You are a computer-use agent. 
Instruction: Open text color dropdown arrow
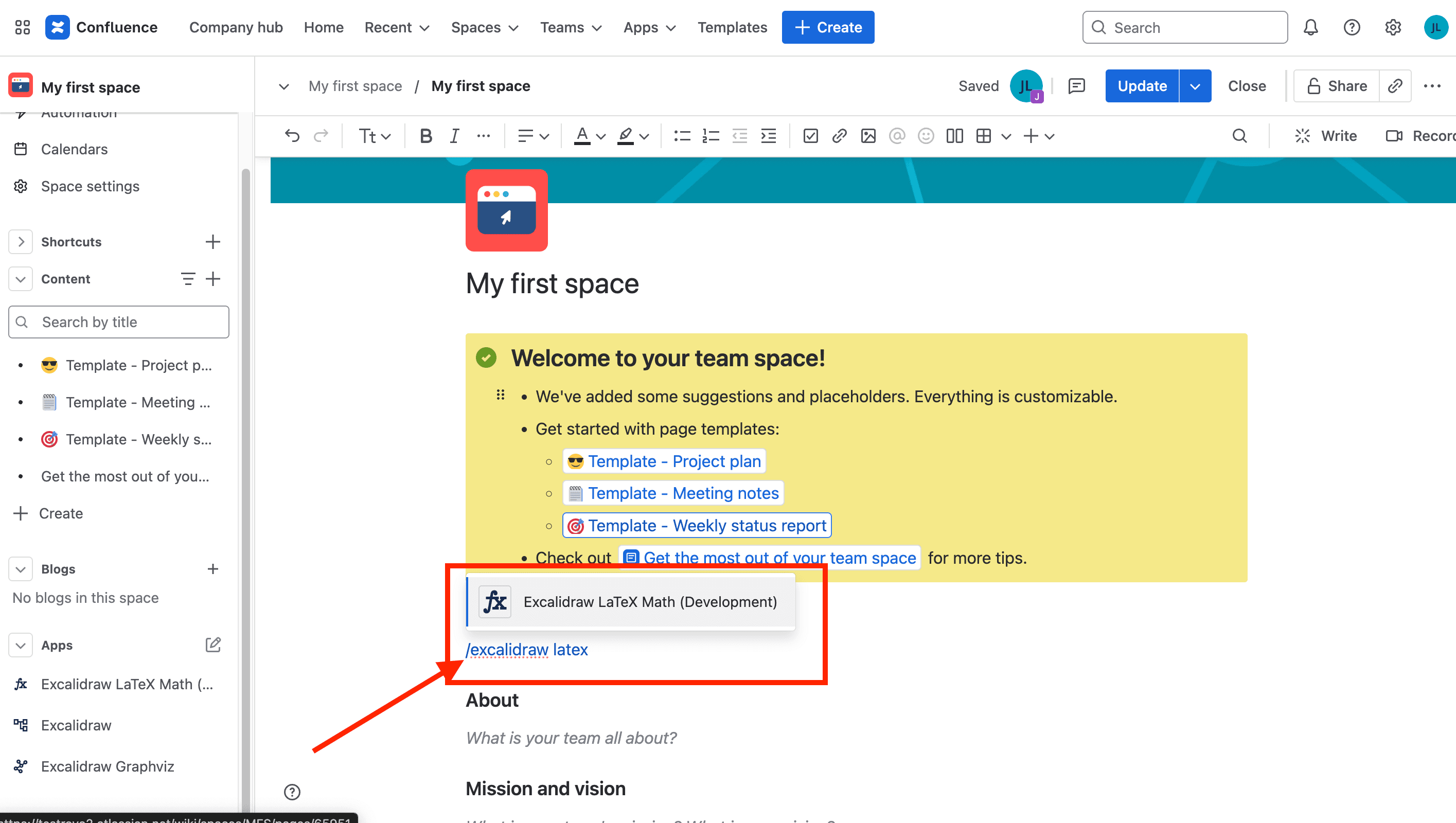(x=601, y=136)
